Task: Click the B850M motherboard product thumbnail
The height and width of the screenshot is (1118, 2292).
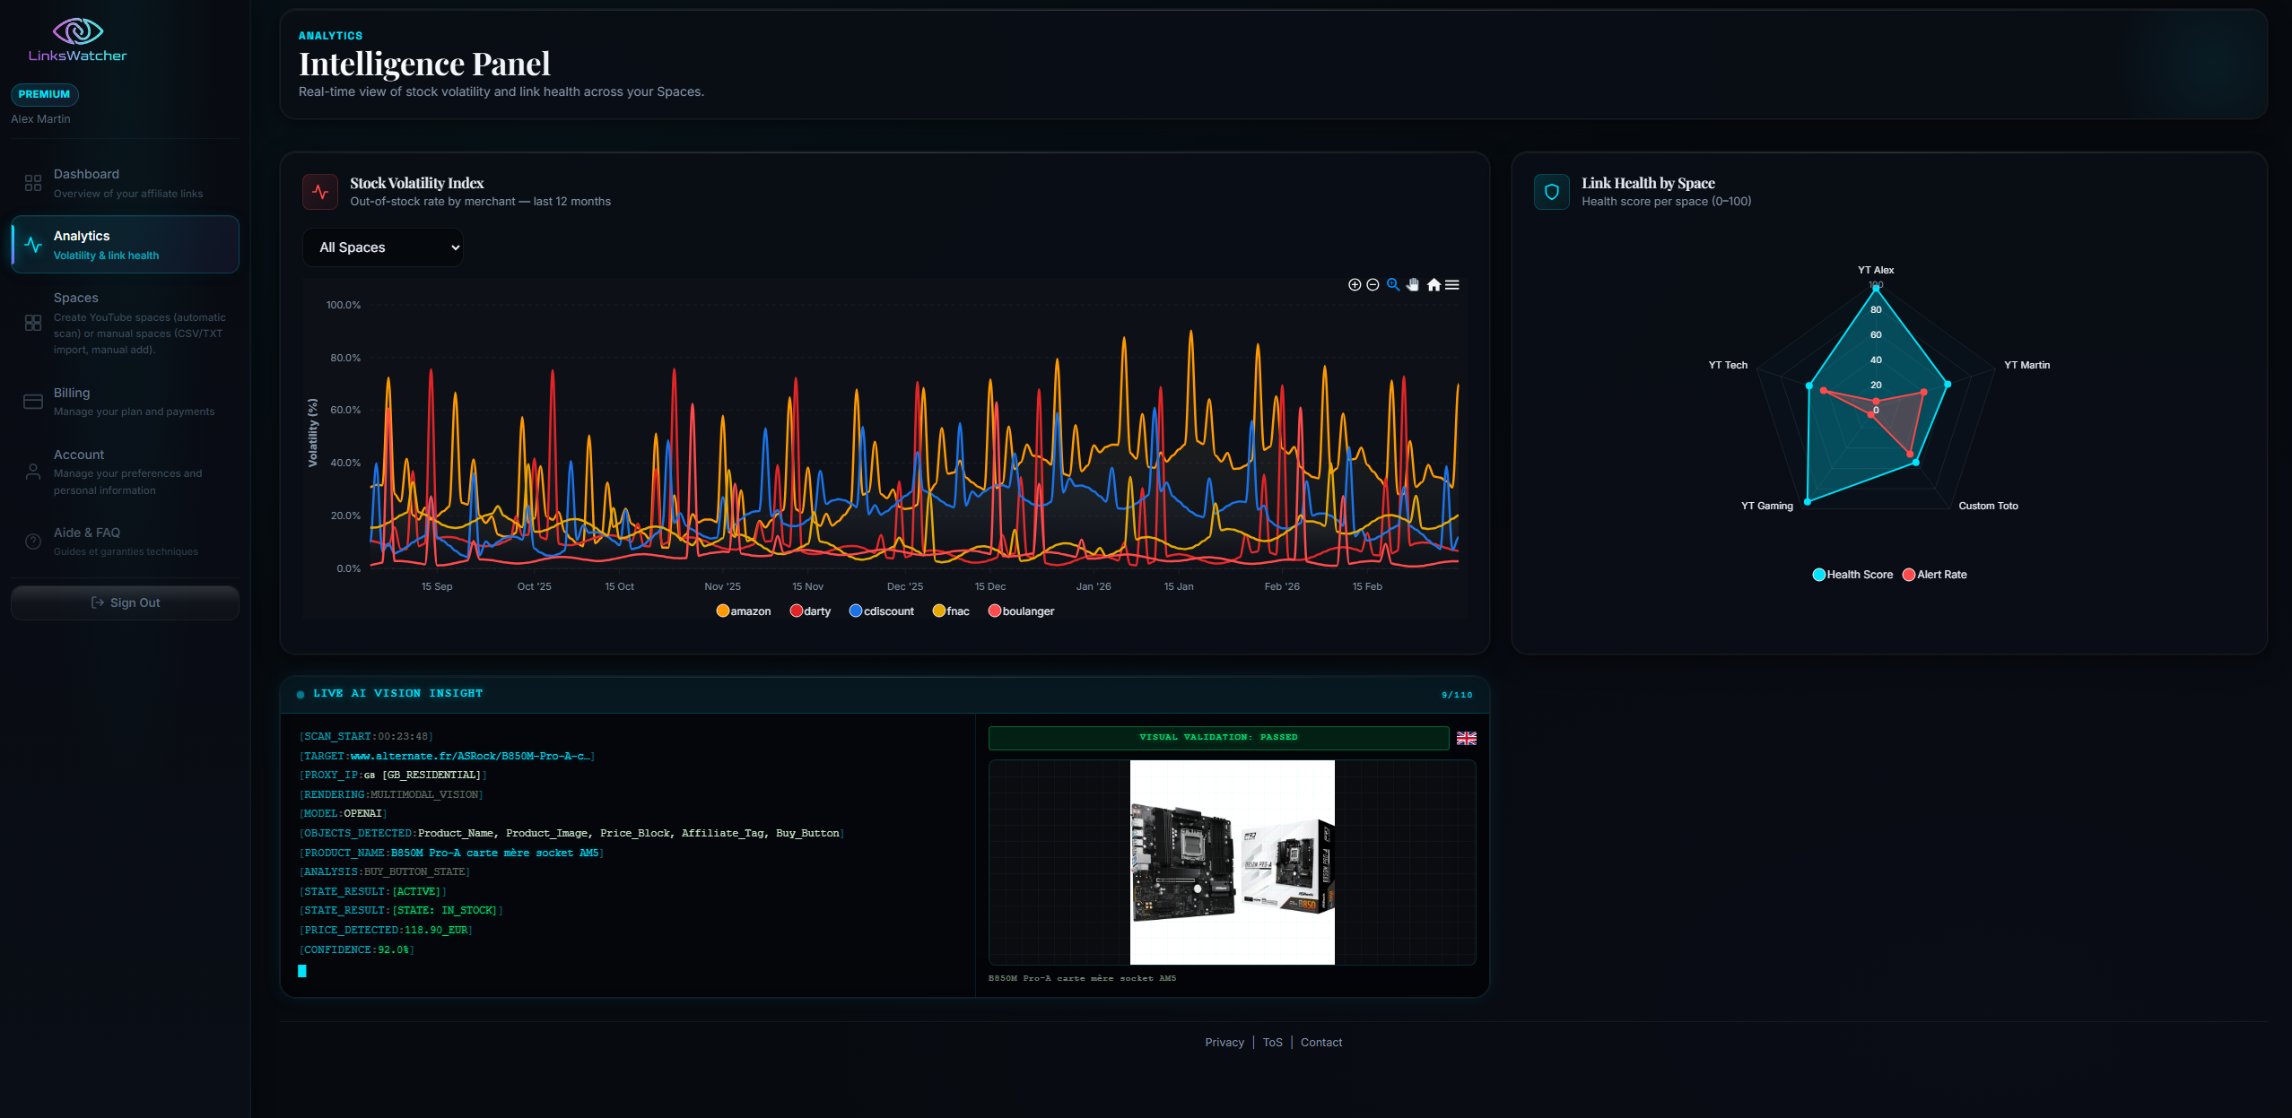Action: tap(1232, 862)
